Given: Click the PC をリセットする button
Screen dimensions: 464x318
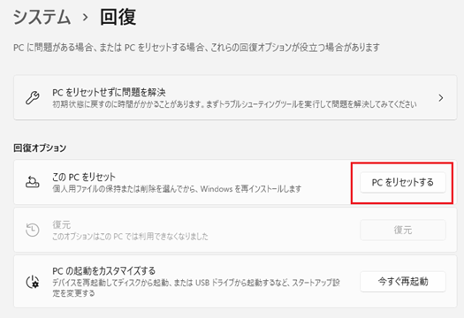Looking at the screenshot, I should pos(403,183).
